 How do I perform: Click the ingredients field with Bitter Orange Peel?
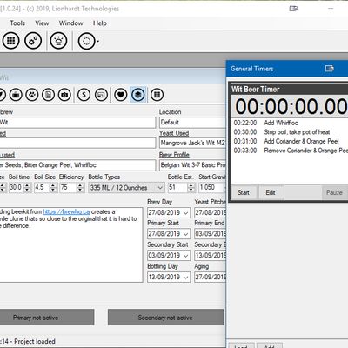coord(77,165)
